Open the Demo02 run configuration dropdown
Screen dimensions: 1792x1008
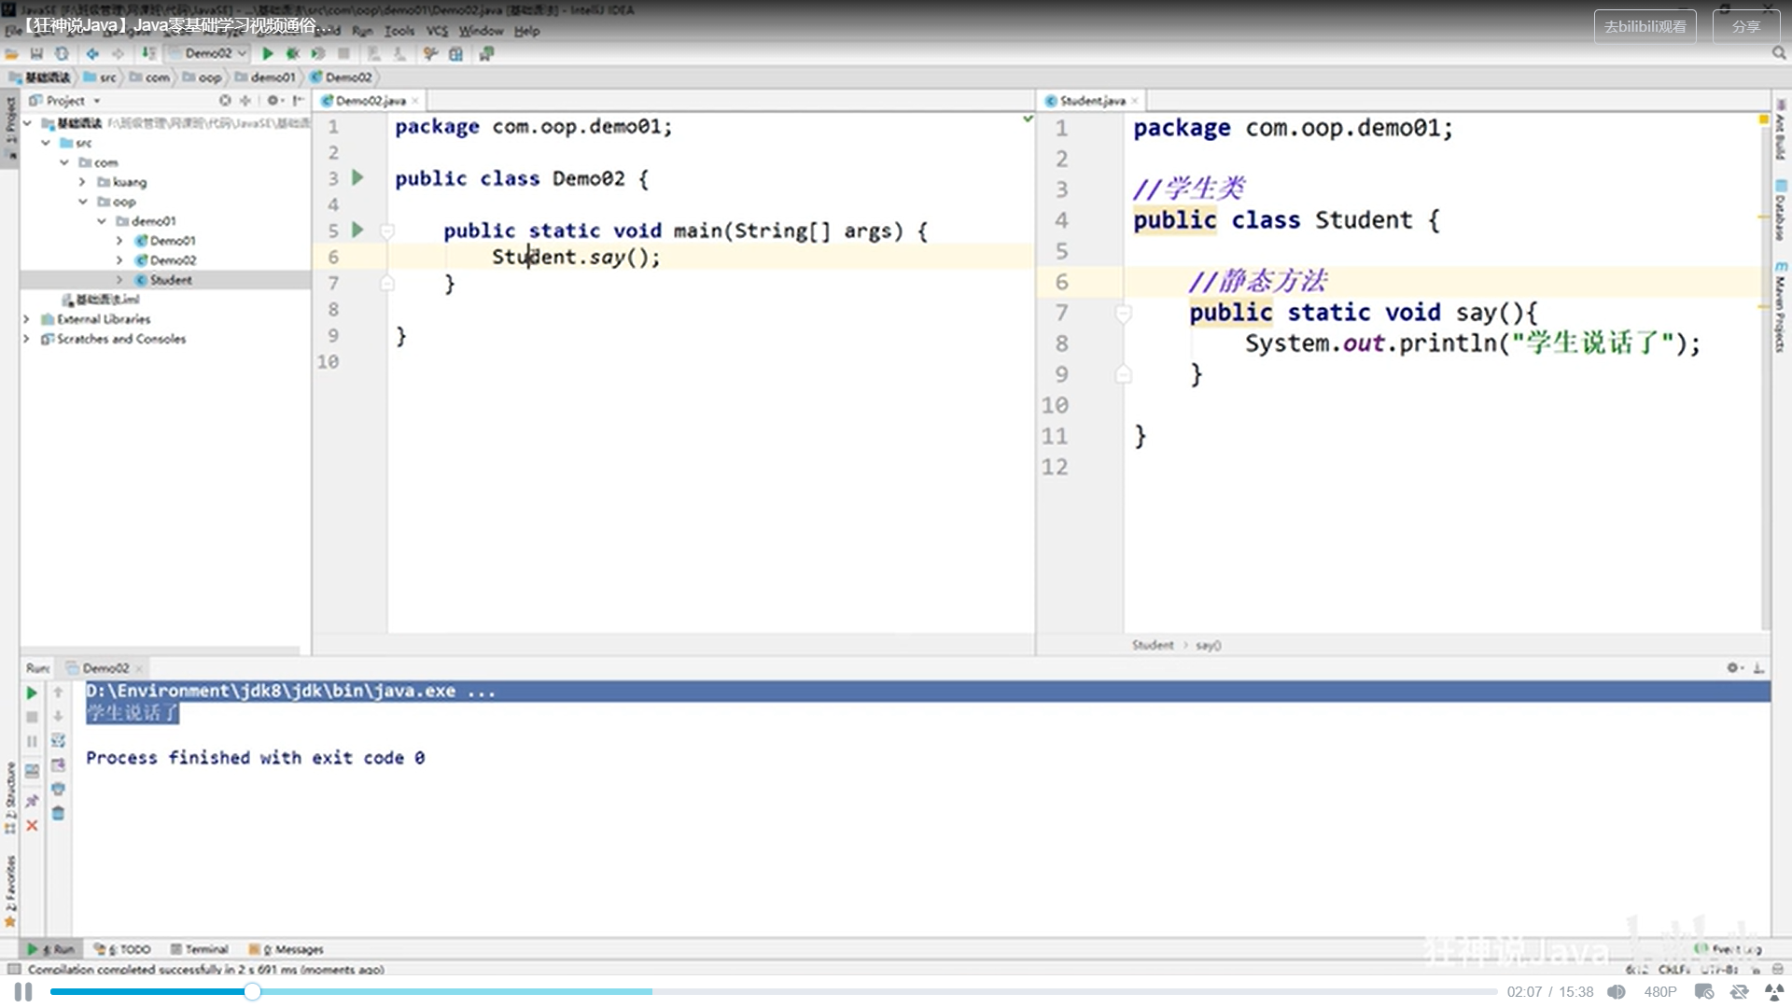coord(209,54)
